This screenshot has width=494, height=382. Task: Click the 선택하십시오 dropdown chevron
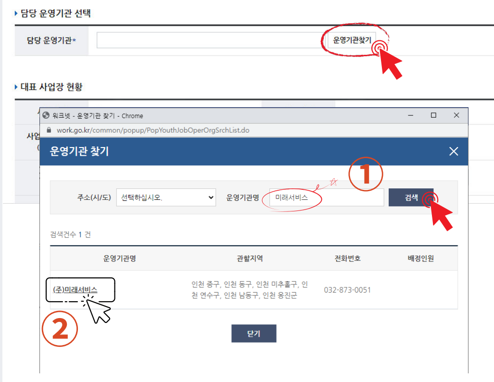[210, 197]
